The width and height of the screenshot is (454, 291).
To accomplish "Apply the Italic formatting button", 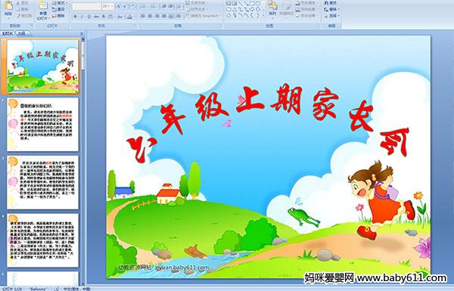I will (82, 17).
